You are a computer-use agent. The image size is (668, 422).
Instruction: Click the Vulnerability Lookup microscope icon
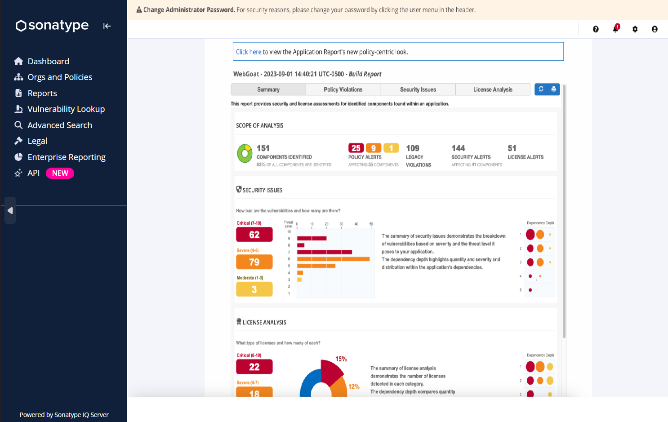18,109
